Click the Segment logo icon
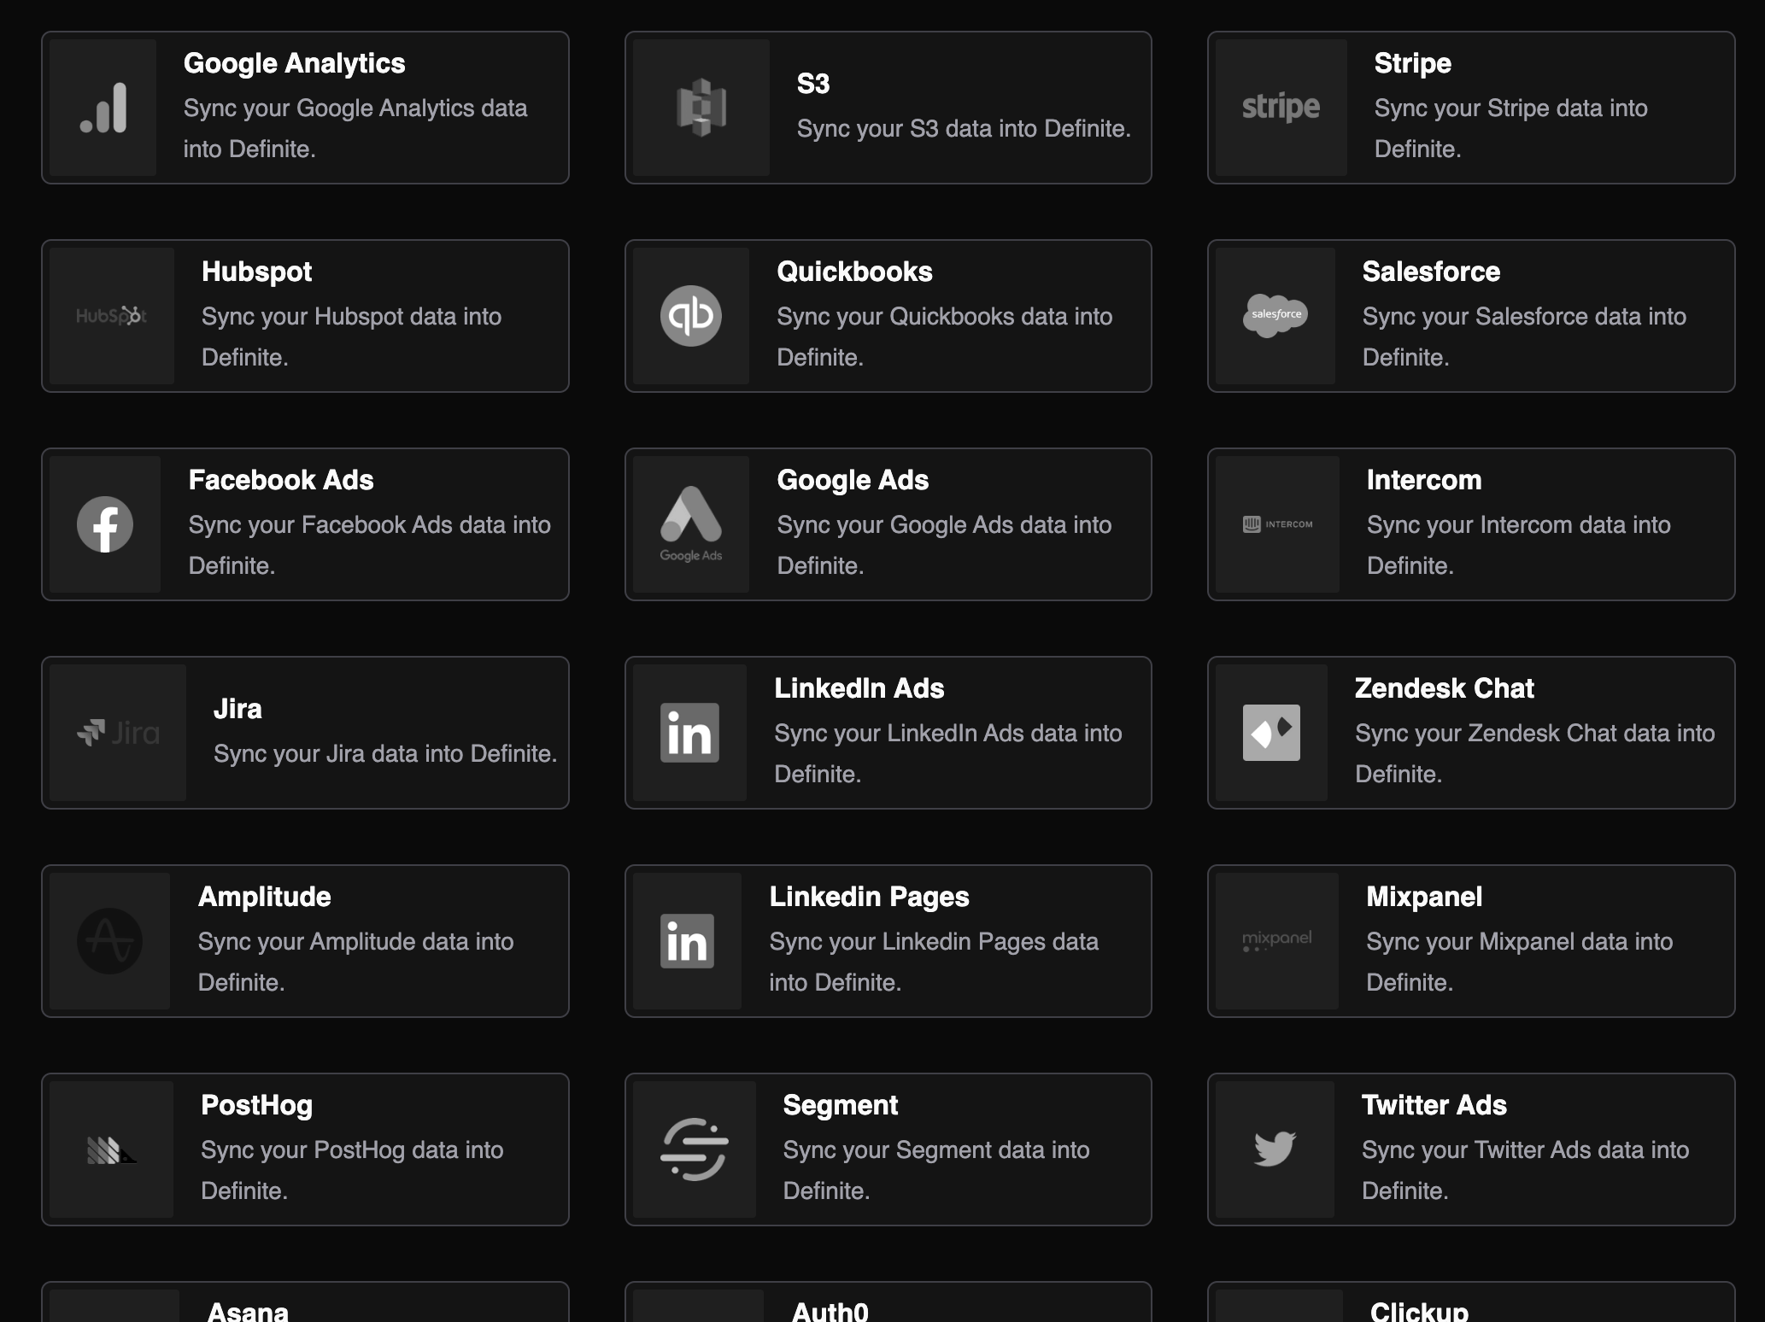Image resolution: width=1765 pixels, height=1322 pixels. point(694,1149)
